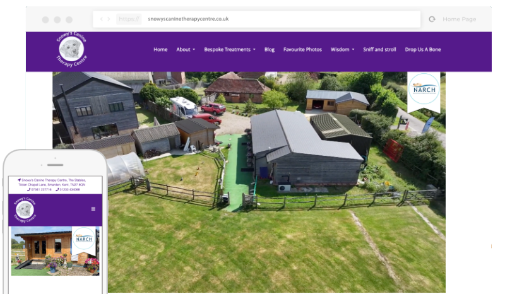The image size is (505, 294).
Task: Expand the Bespoke Treatments dropdown
Action: pyautogui.click(x=230, y=50)
